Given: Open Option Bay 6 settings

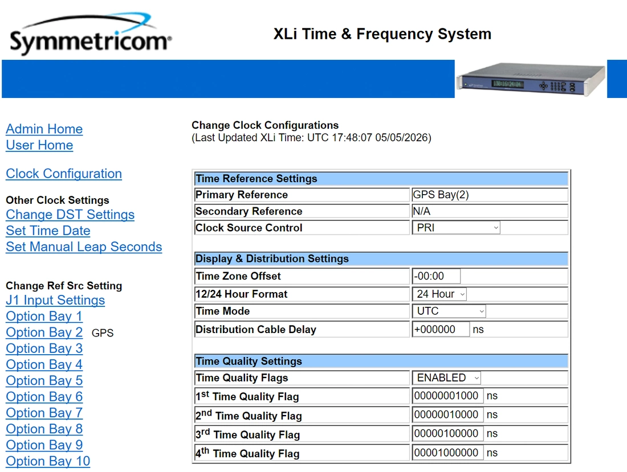Looking at the screenshot, I should click(44, 396).
